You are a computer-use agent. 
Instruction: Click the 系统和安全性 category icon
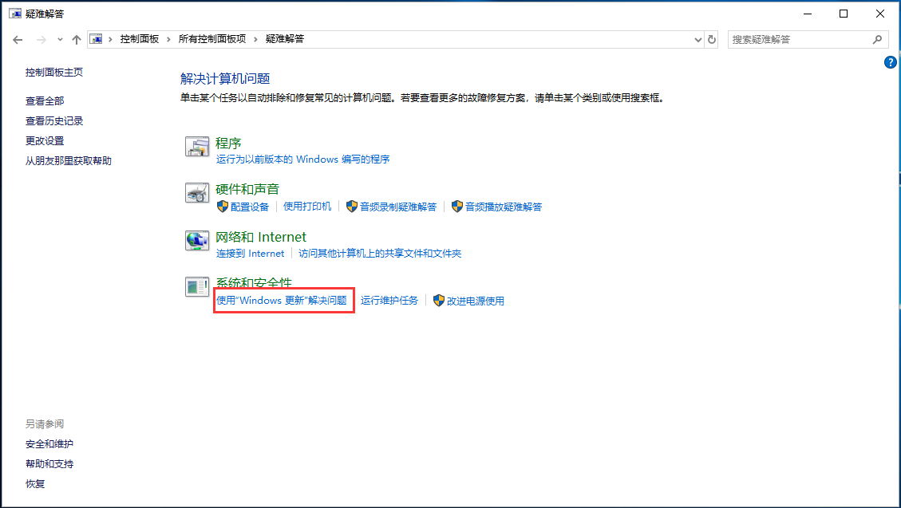point(197,288)
